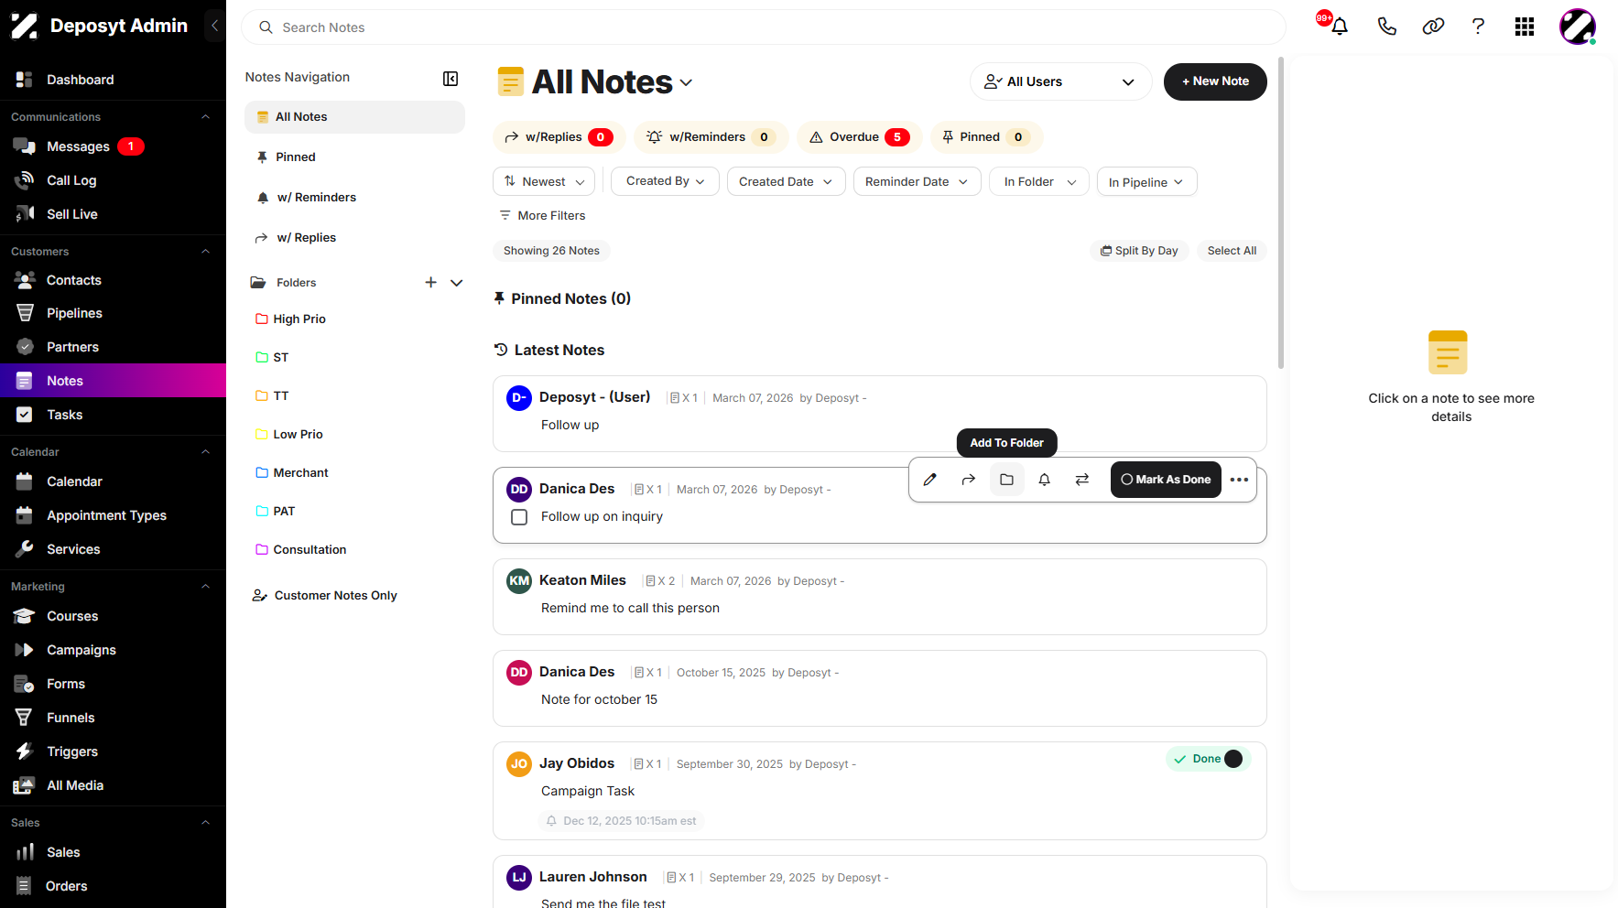This screenshot has height=908, width=1618.
Task: Open the In Pipeline dropdown
Action: [x=1146, y=181]
